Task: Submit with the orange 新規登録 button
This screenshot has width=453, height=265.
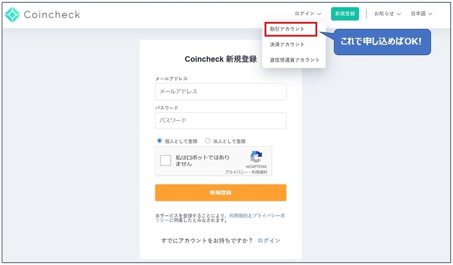Action: pyautogui.click(x=221, y=193)
